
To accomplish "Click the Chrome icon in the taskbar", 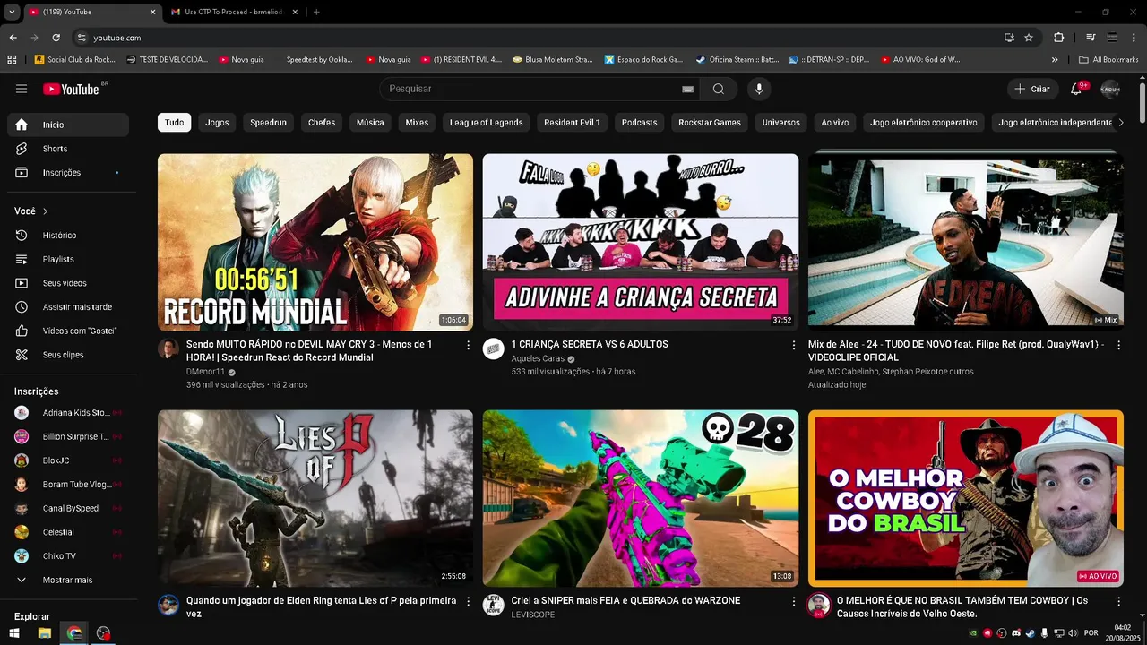I will click(74, 632).
